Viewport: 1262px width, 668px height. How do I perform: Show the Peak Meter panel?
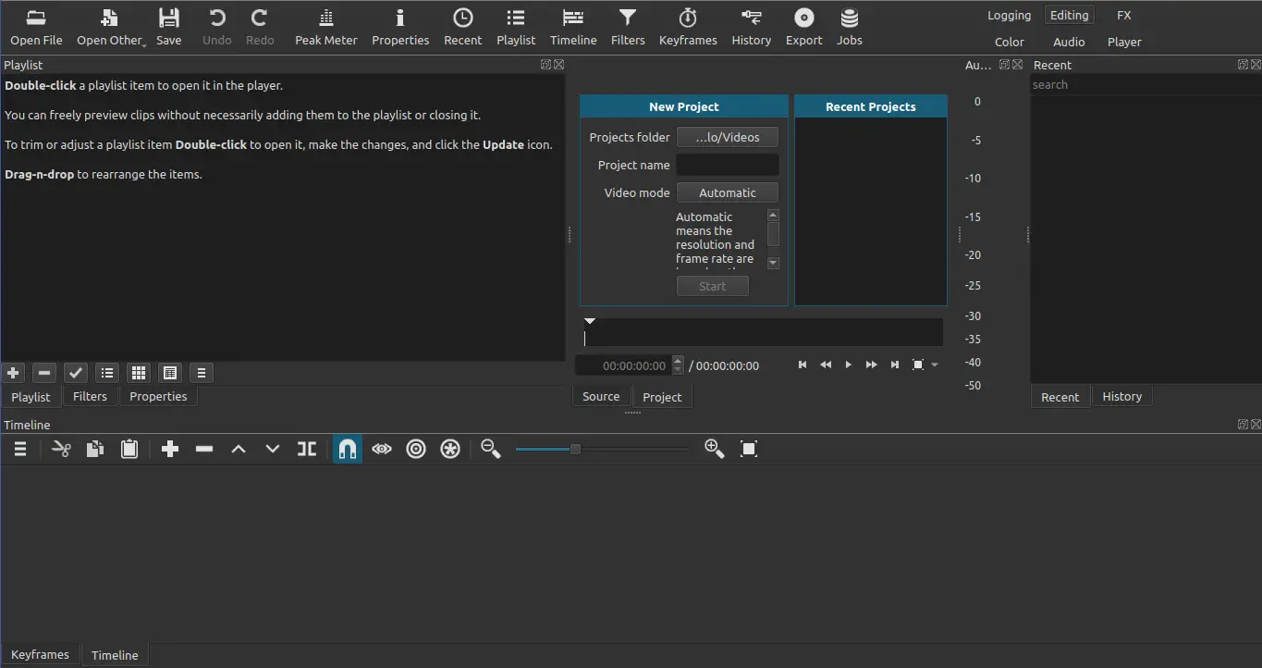point(326,27)
